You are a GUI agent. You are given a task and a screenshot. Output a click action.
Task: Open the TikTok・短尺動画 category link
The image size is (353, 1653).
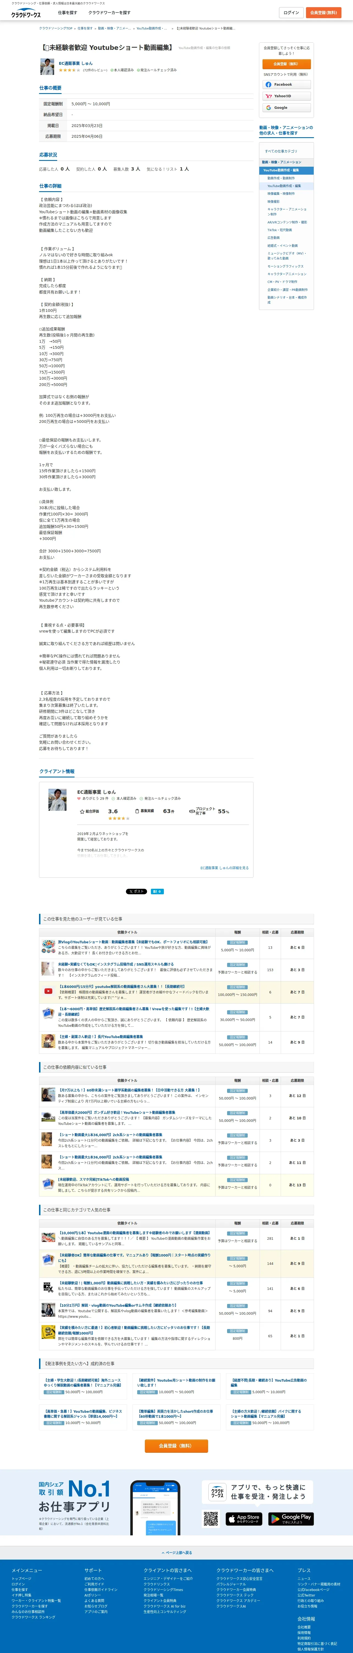pos(279,230)
